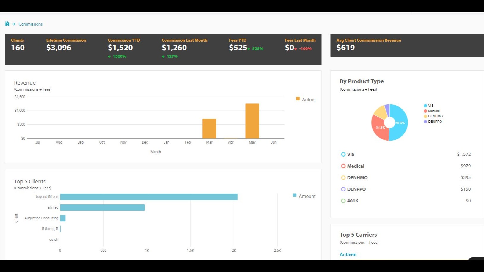
Task: Toggle the Amount series in Top 5 Clients legend
Action: pyautogui.click(x=304, y=196)
